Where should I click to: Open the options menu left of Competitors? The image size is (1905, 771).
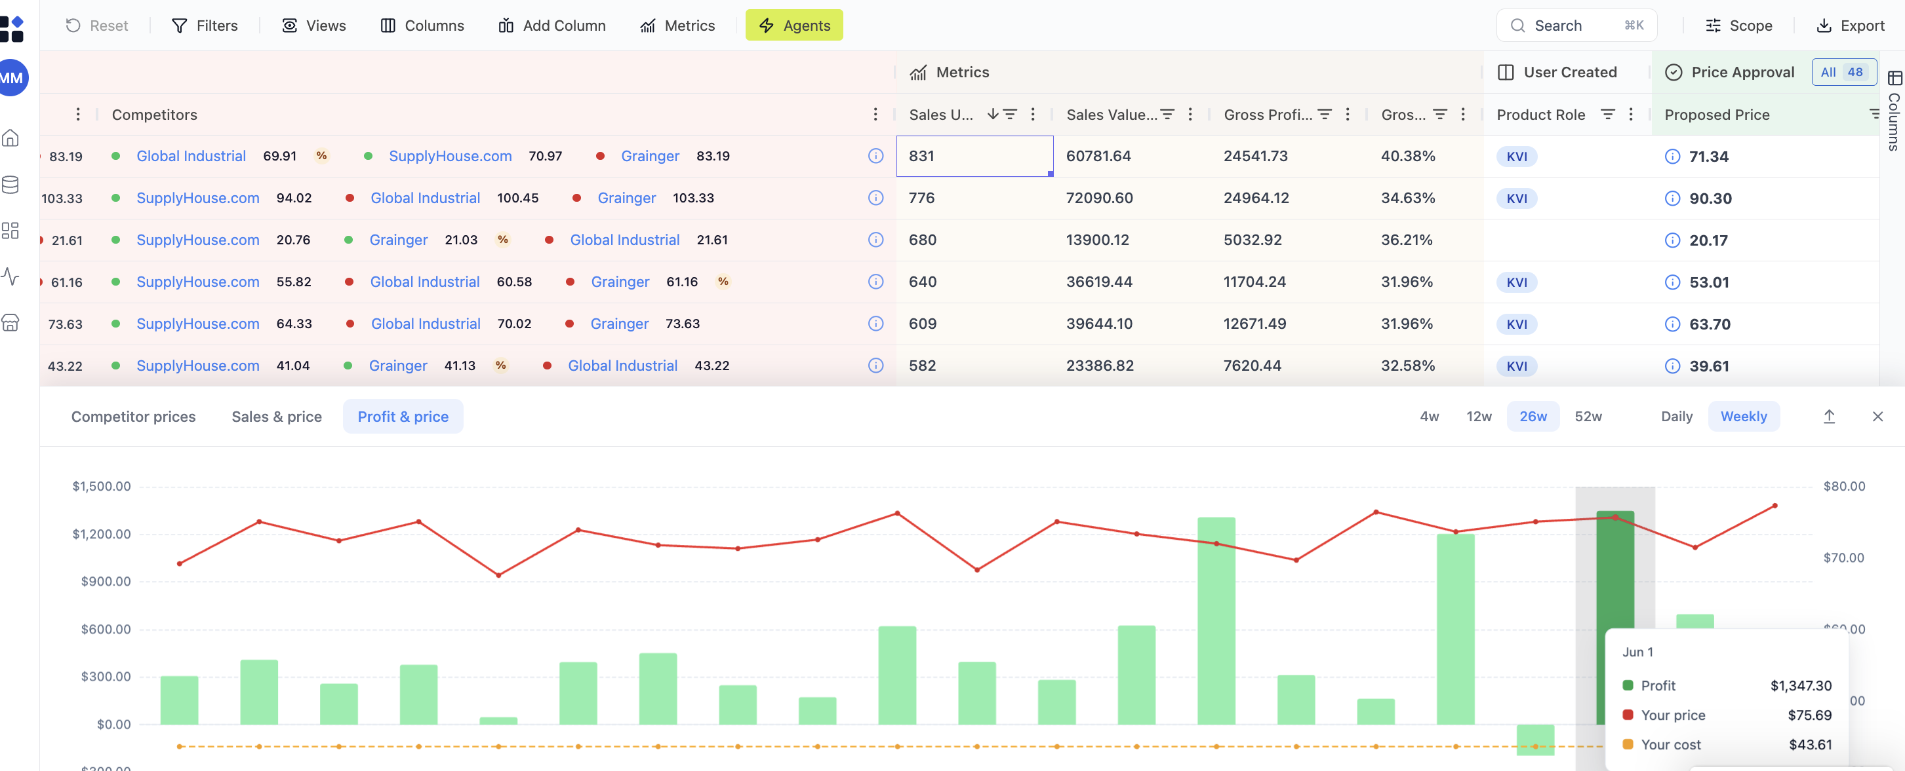click(x=77, y=115)
